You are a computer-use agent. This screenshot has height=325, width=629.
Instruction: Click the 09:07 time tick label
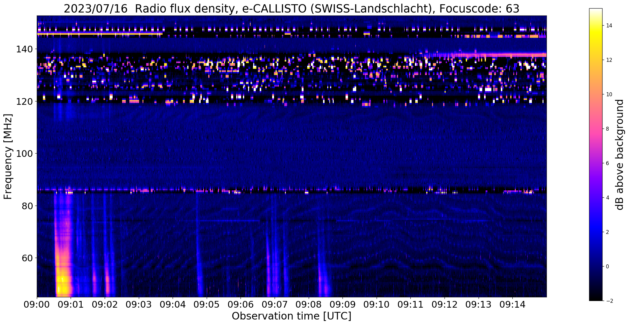click(x=275, y=305)
